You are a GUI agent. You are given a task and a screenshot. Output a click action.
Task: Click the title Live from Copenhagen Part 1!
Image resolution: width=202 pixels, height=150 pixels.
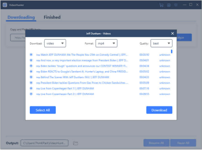point(67,88)
